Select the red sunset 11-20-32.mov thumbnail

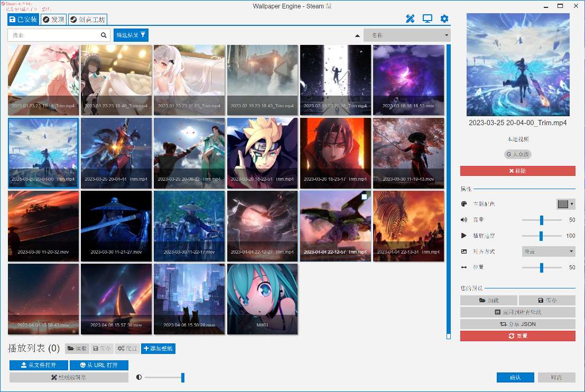coord(43,226)
